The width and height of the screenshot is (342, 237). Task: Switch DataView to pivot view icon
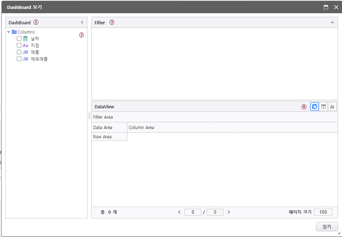(x=315, y=107)
